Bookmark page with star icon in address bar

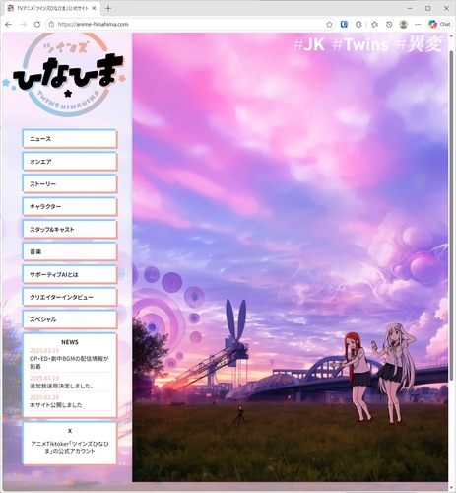(x=329, y=25)
